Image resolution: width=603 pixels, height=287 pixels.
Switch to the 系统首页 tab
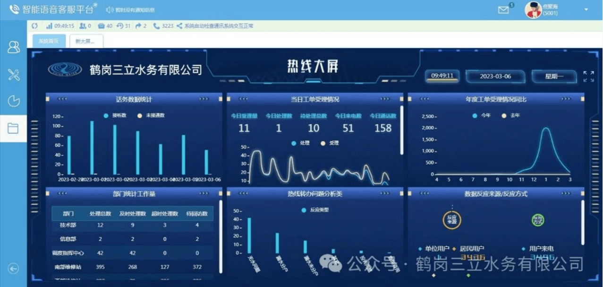click(49, 41)
